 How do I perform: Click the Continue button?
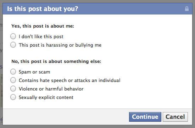tap(145, 117)
